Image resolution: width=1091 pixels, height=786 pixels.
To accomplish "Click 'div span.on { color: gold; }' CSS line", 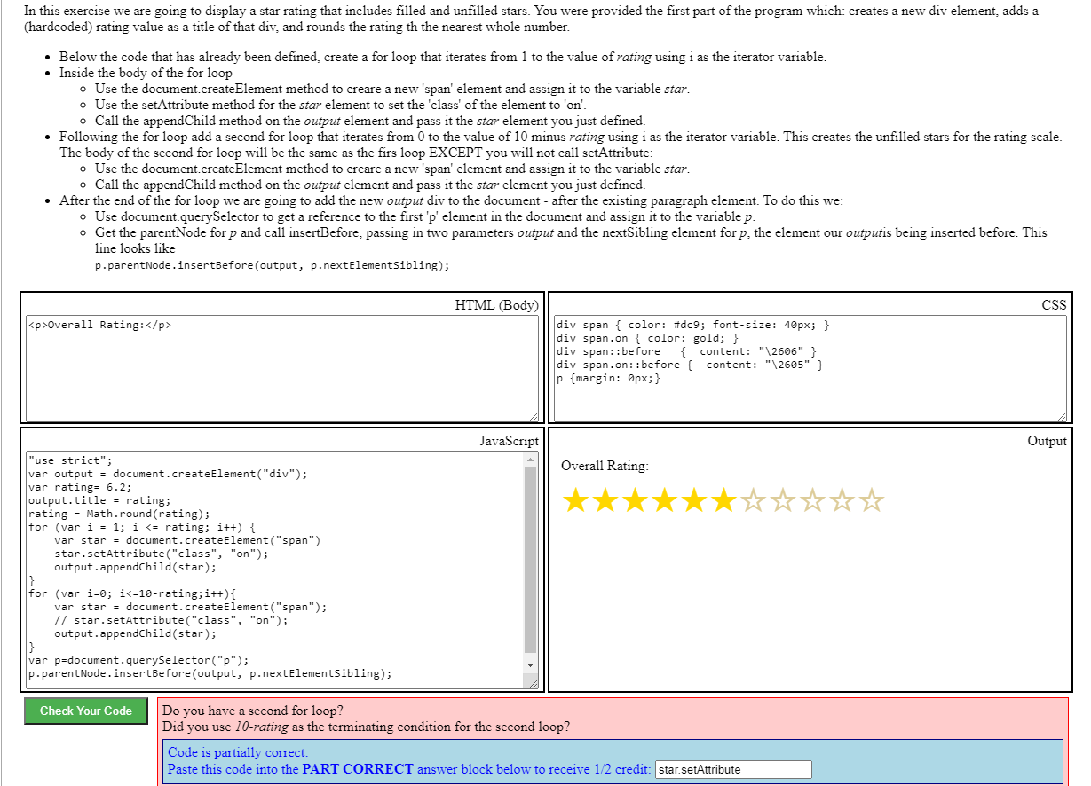I will pyautogui.click(x=647, y=338).
